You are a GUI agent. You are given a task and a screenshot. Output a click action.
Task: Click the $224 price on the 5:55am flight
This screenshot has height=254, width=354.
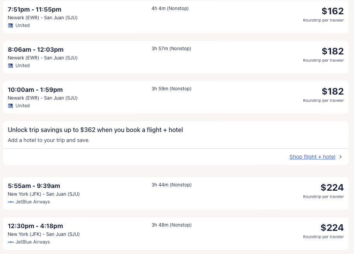click(332, 188)
